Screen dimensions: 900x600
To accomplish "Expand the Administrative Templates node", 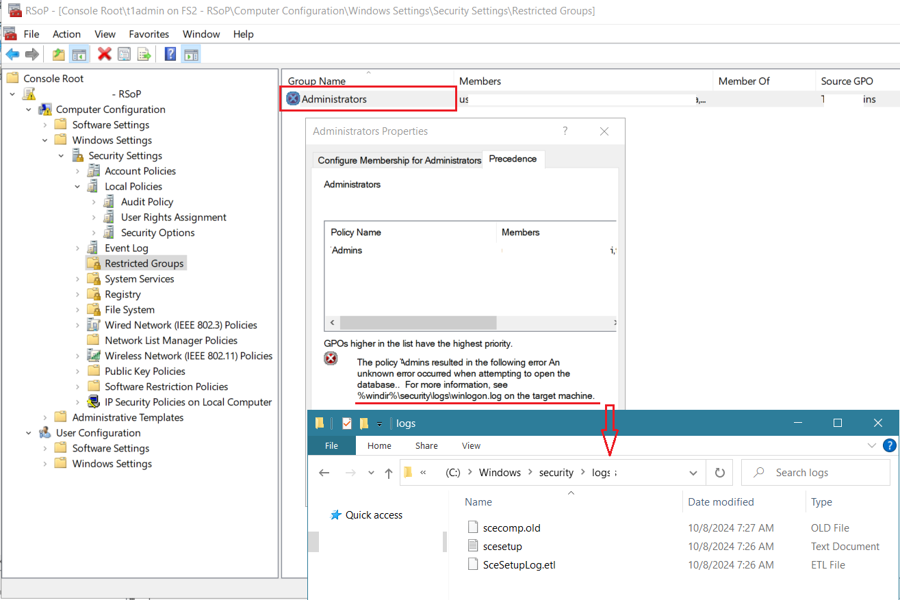I will coord(45,418).
